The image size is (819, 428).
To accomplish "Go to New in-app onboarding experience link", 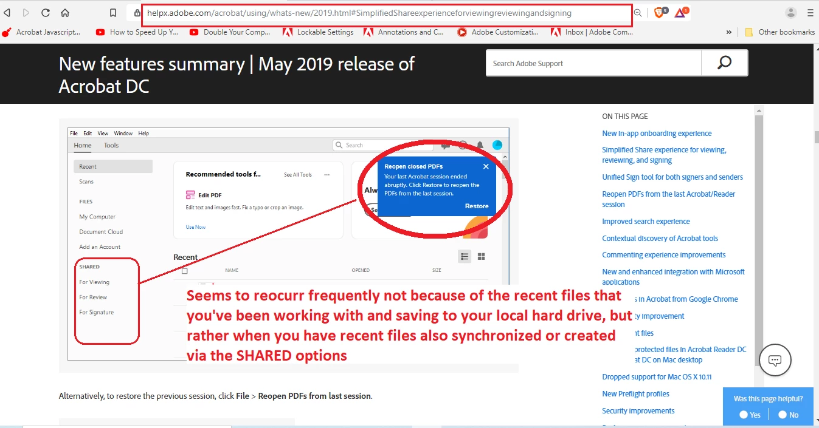I will click(x=657, y=134).
